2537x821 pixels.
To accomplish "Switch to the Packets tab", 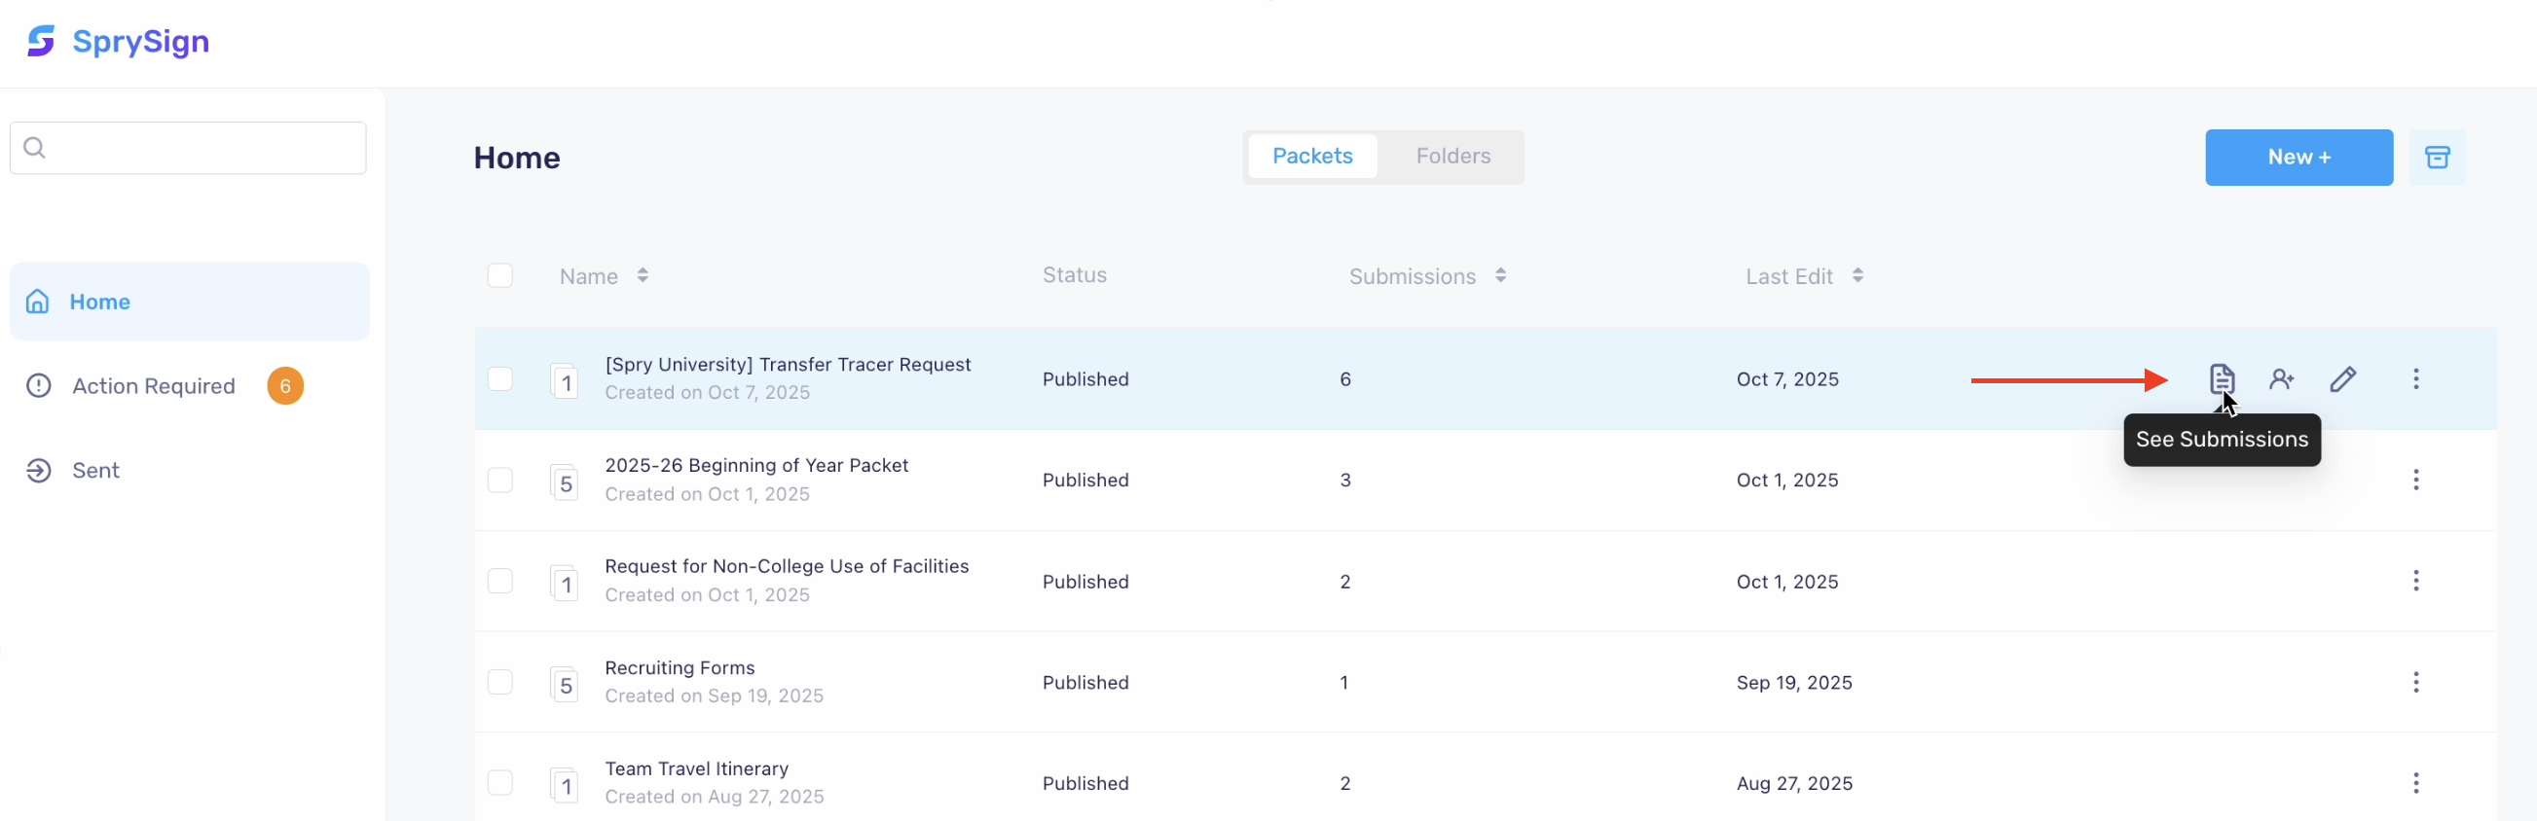I will [1312, 157].
